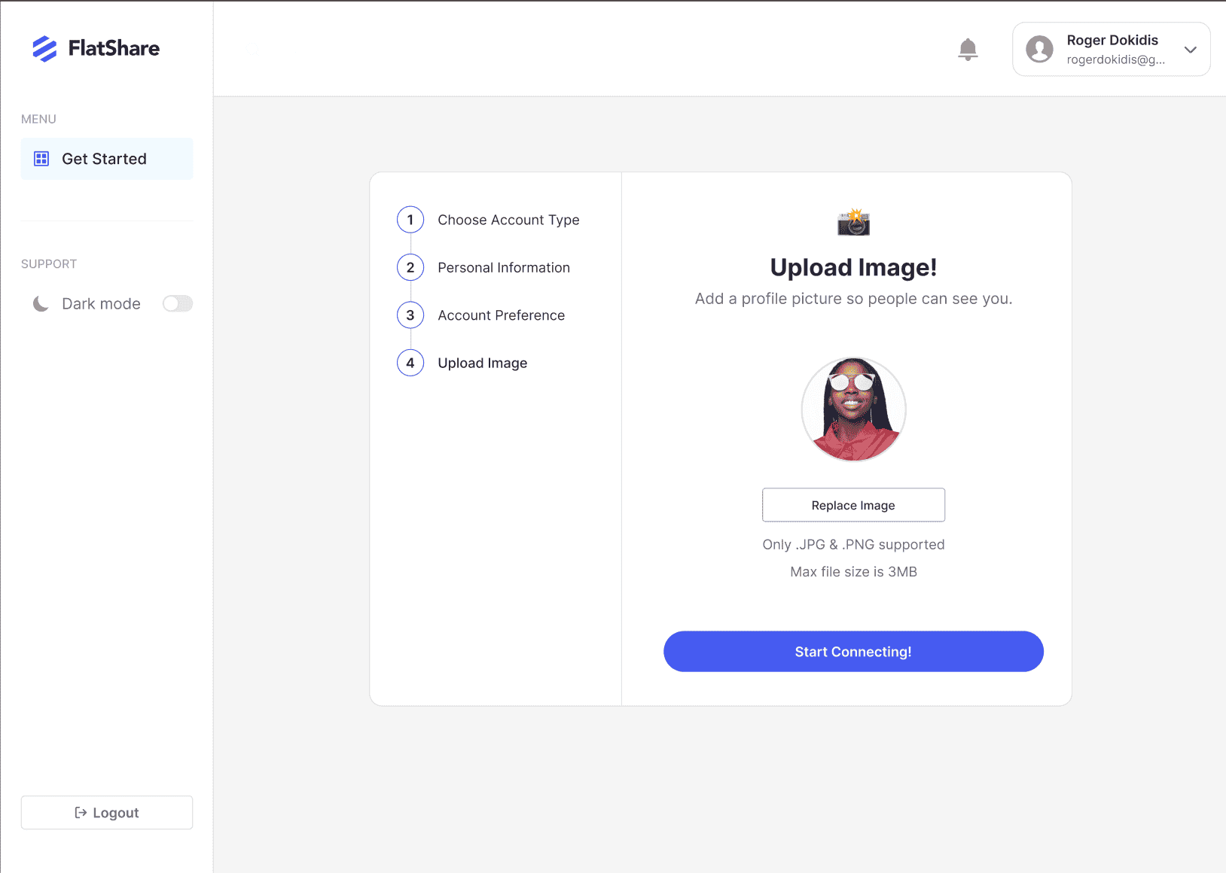Screen dimensions: 1226x873
Task: Click the camera emoji icon
Action: click(854, 222)
